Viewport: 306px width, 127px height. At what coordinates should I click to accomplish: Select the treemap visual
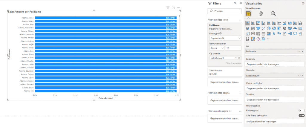(279, 28)
